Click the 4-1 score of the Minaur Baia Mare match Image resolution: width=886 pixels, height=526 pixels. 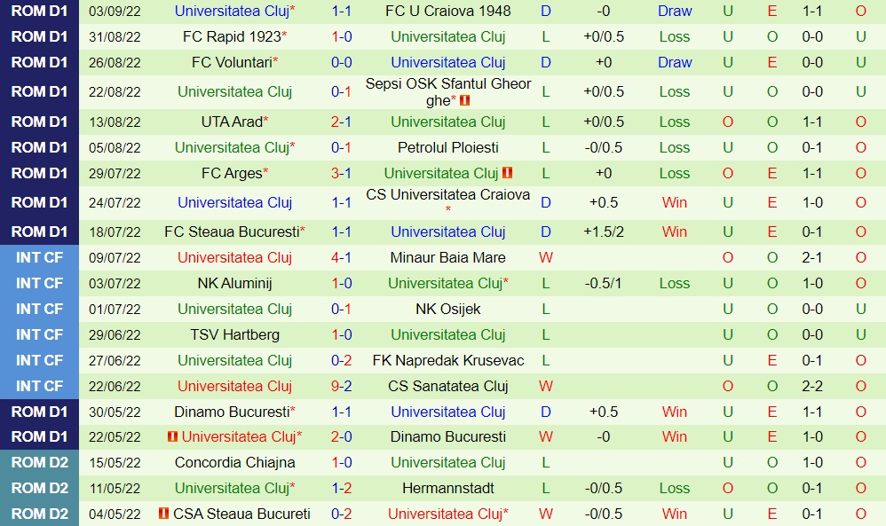(x=342, y=257)
